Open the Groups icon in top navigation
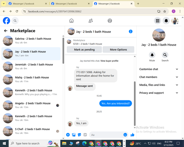The width and height of the screenshot is (184, 147). pos(110,21)
